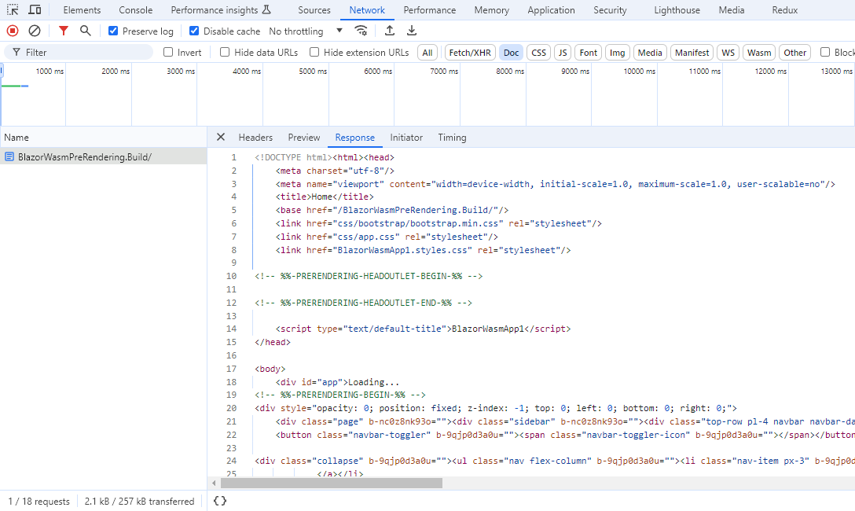This screenshot has height=511, width=855.
Task: Clear the network log
Action: (x=35, y=31)
